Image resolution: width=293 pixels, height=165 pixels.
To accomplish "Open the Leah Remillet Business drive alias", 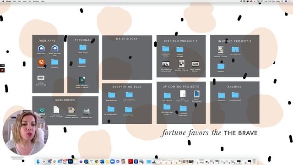I will coord(71,110).
